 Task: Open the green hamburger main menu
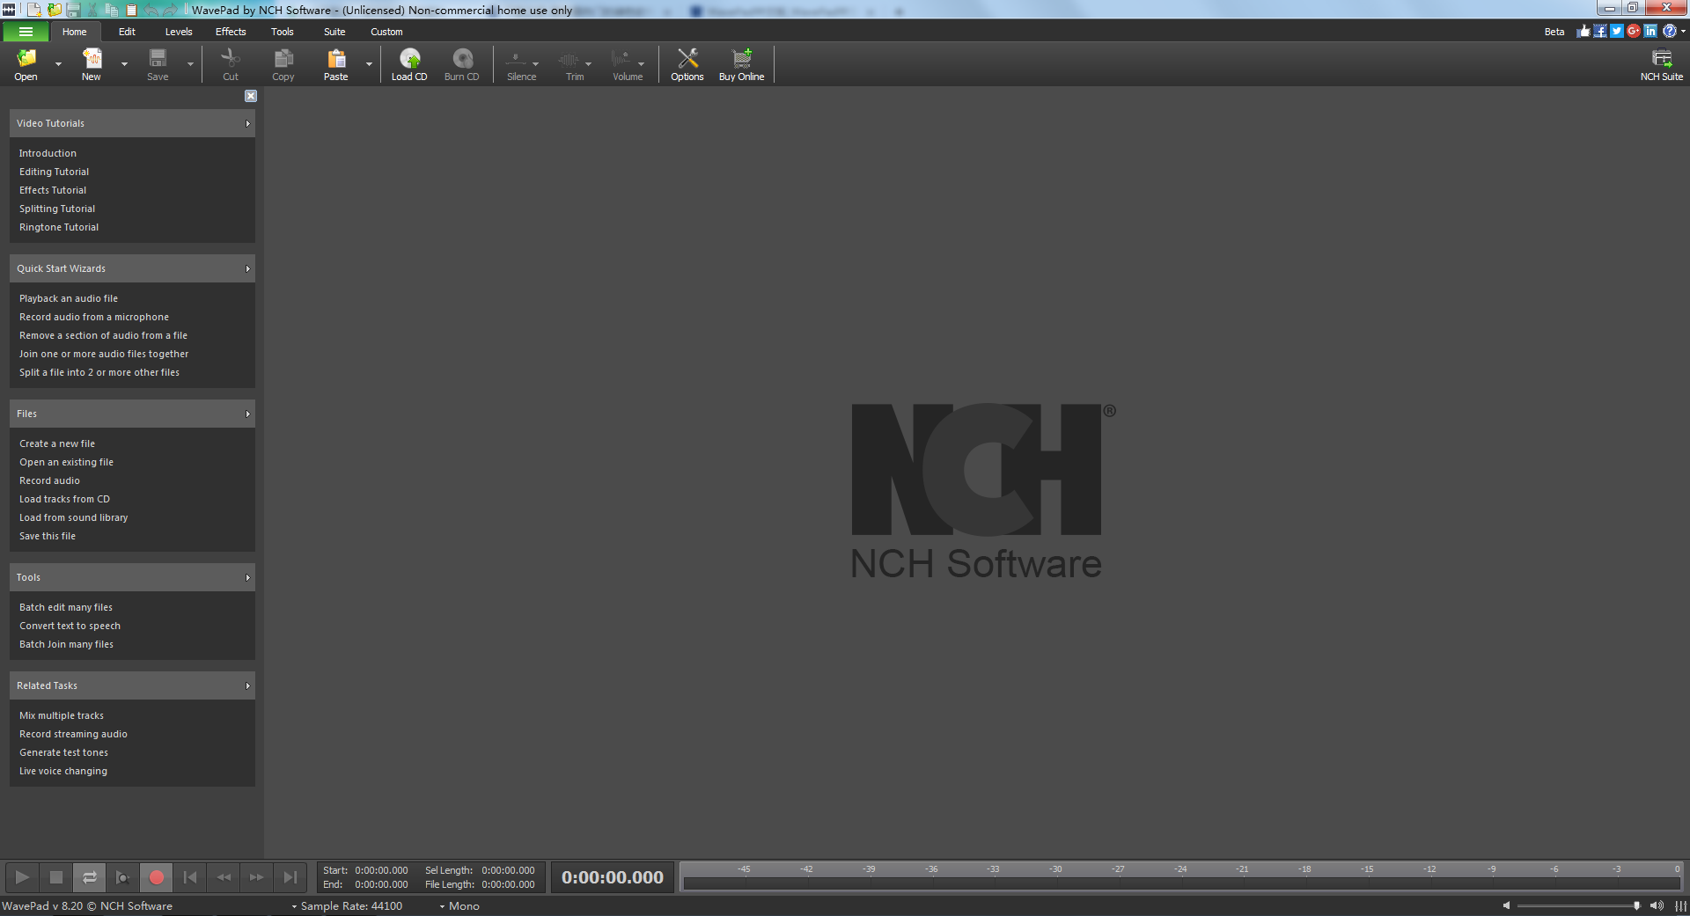[26, 32]
